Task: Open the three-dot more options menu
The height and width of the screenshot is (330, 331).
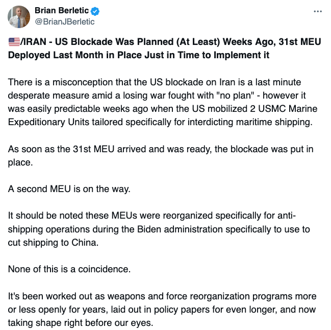Action: click(318, 11)
